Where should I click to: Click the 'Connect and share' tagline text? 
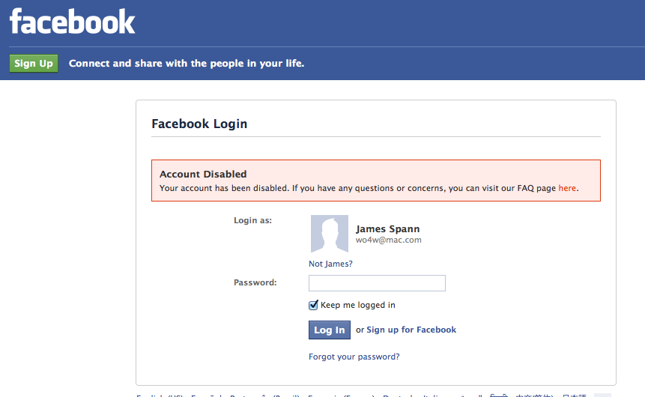click(x=187, y=64)
